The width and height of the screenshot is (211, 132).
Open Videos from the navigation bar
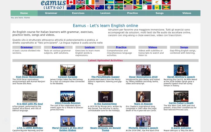coord(187,13)
